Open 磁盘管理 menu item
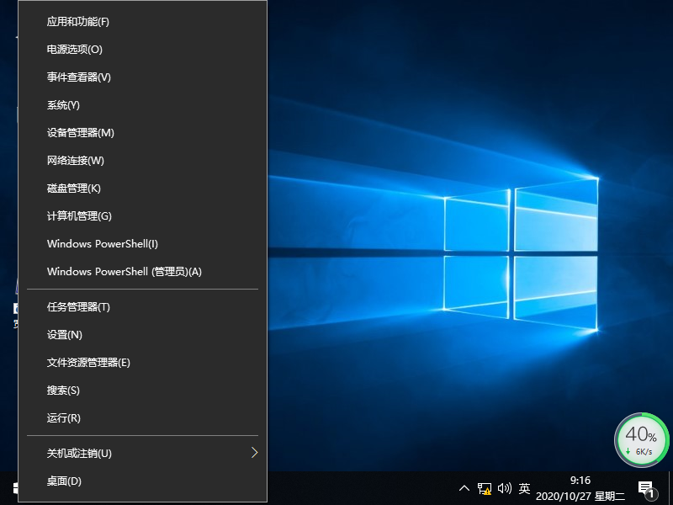673x505 pixels. (x=74, y=189)
